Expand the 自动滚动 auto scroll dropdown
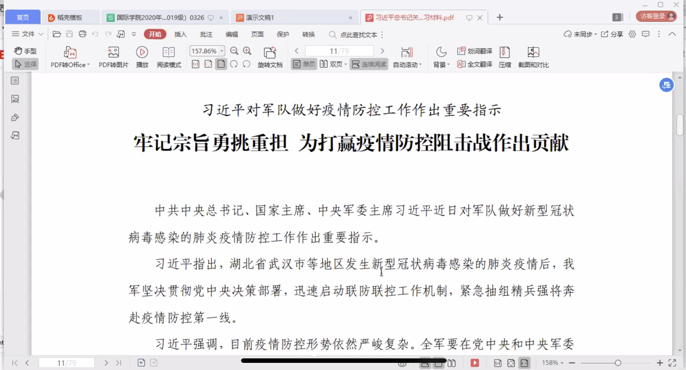686x370 pixels. click(x=420, y=65)
